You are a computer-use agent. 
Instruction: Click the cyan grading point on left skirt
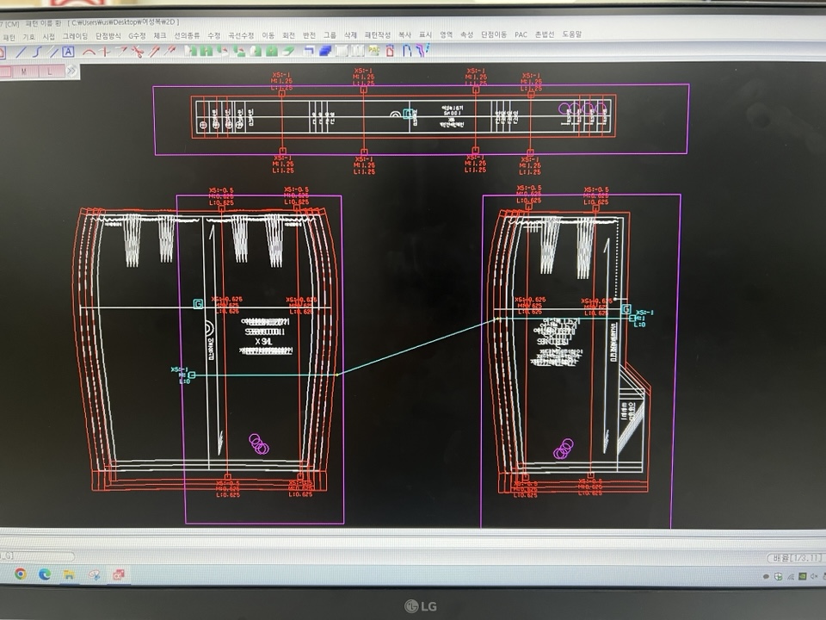(x=191, y=375)
